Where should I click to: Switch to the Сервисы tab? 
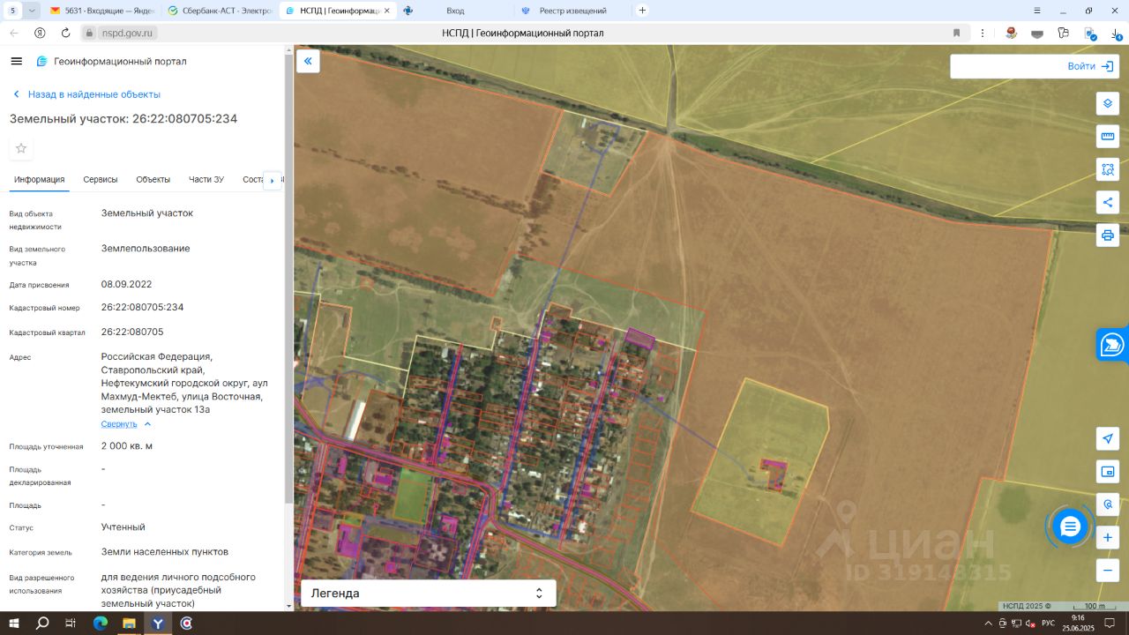point(101,180)
